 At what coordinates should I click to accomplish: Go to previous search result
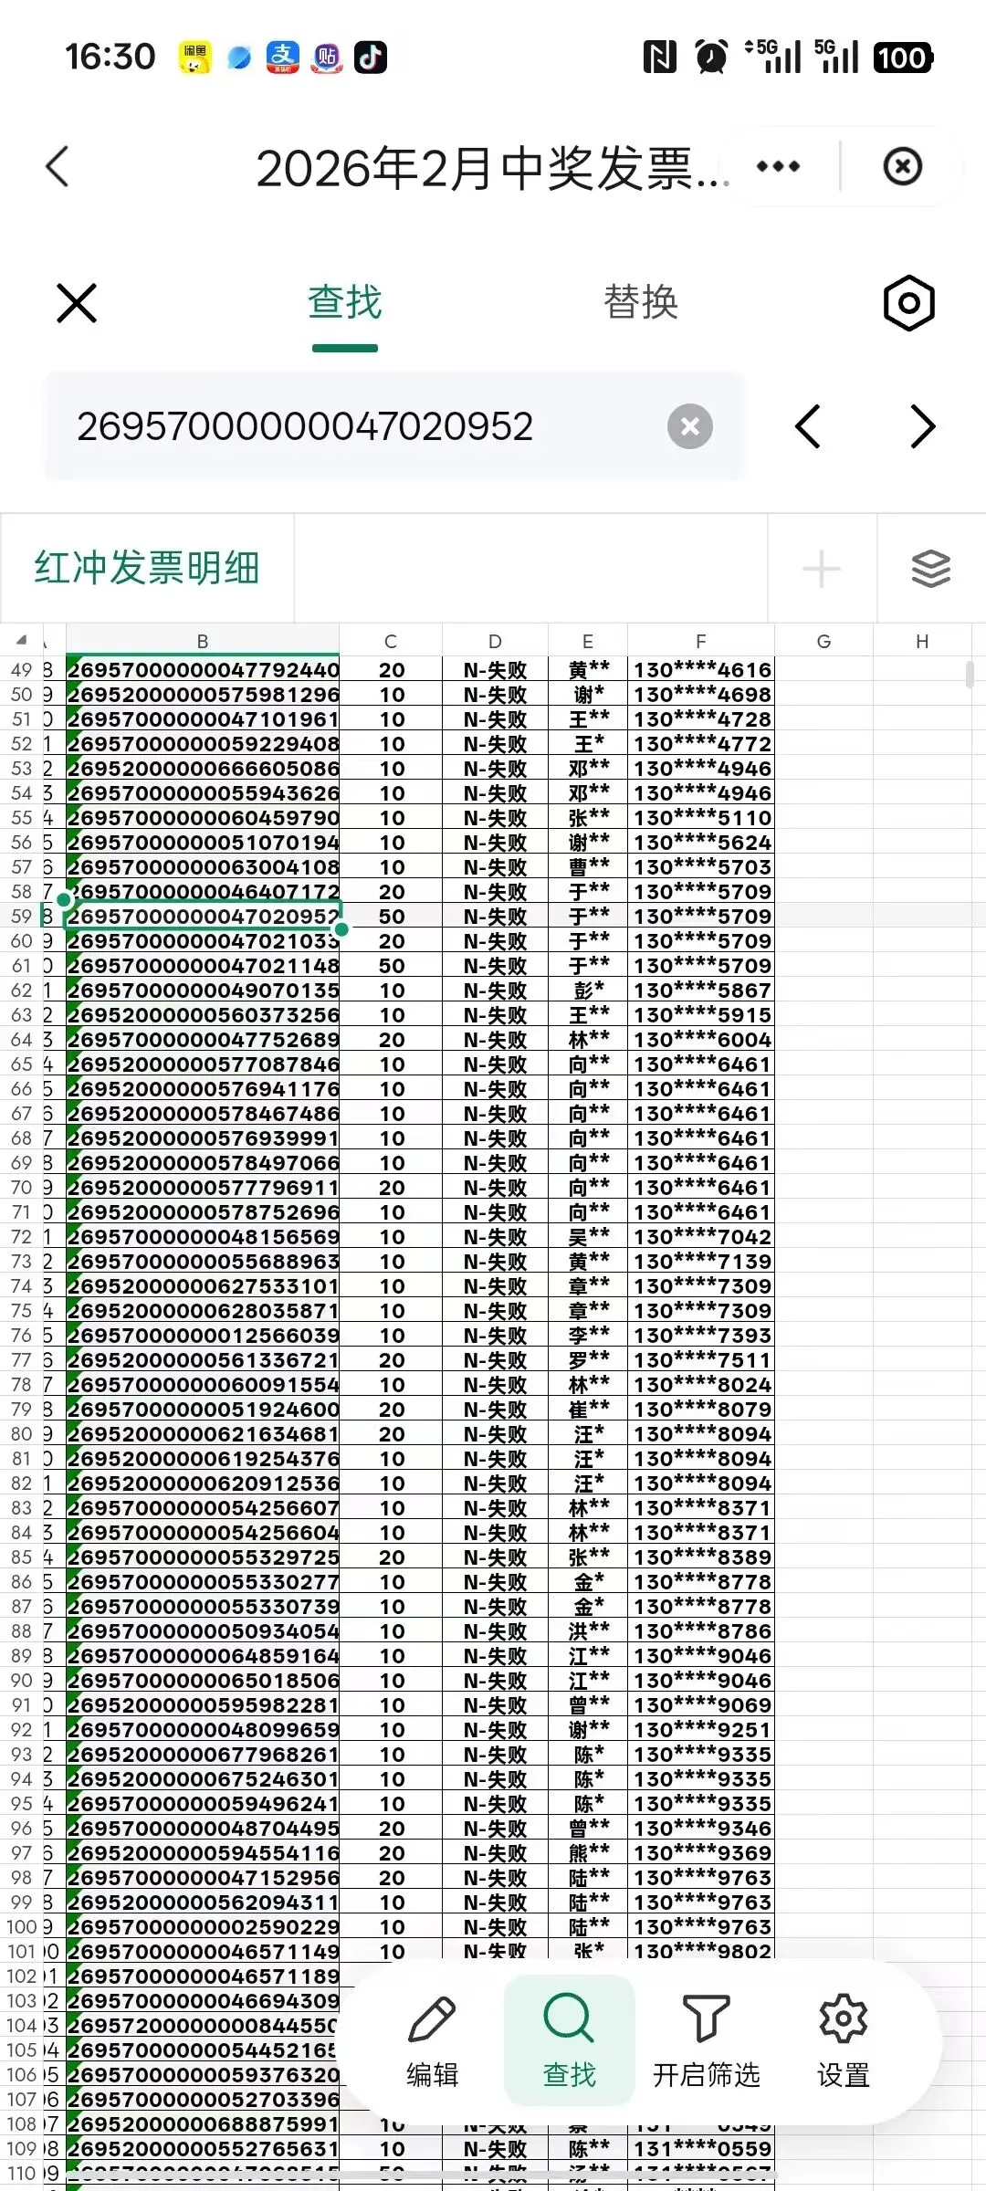(x=808, y=426)
